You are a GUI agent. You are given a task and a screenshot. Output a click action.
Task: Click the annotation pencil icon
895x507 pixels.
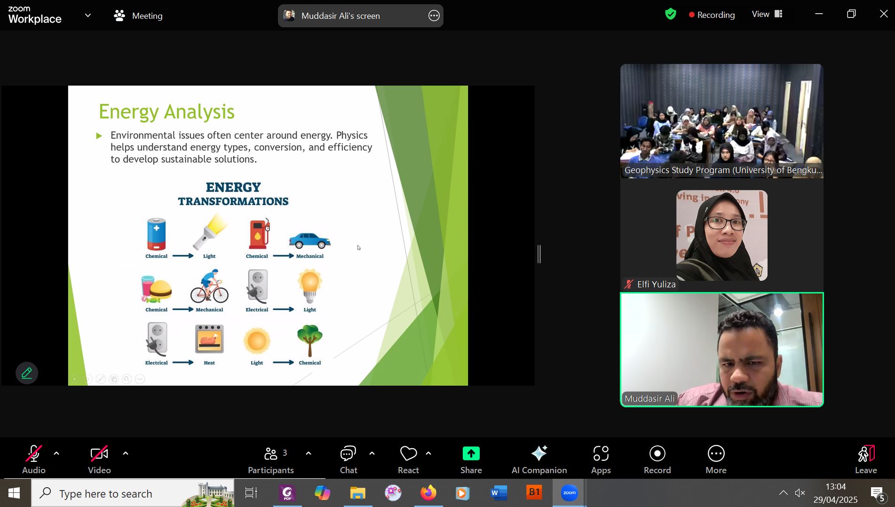click(27, 373)
